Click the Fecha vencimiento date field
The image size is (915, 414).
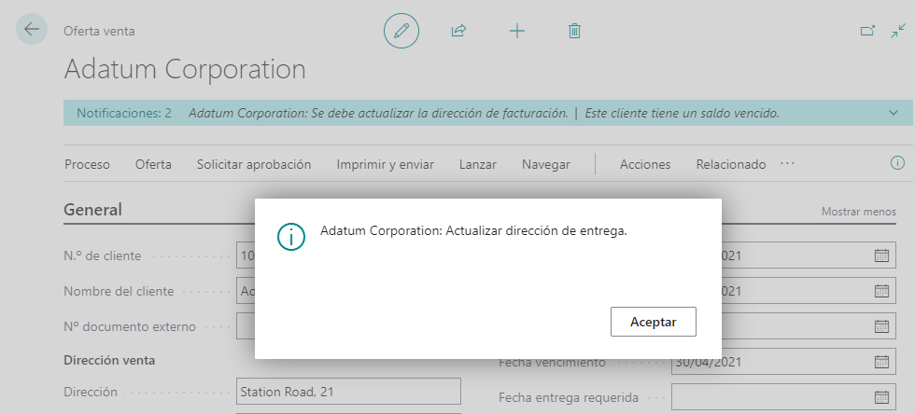click(x=783, y=362)
